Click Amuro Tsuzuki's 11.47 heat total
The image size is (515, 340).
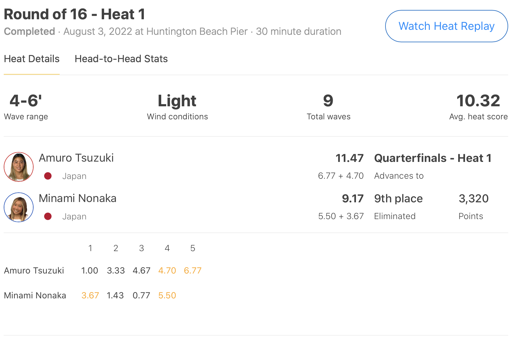[x=349, y=158]
